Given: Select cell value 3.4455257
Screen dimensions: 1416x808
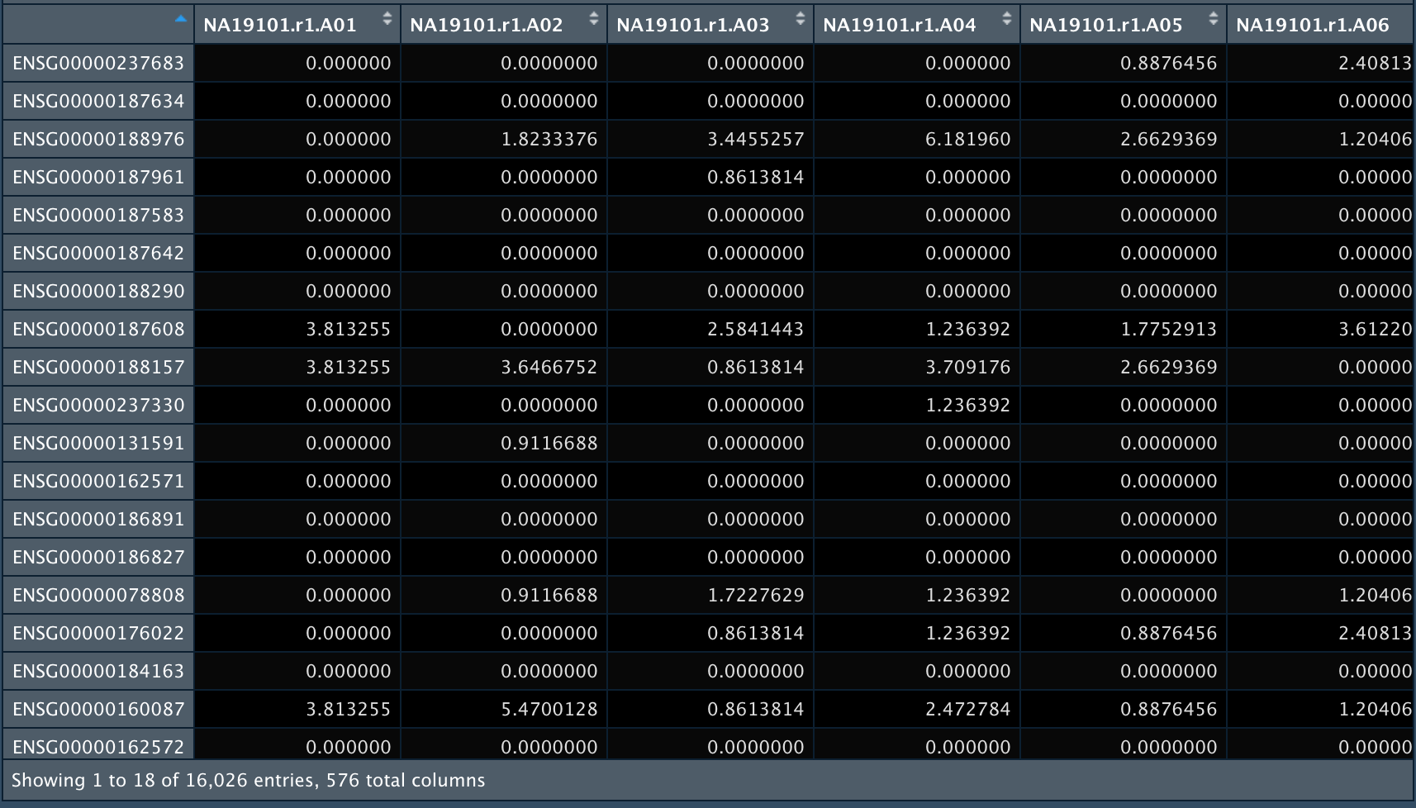Looking at the screenshot, I should (x=756, y=139).
